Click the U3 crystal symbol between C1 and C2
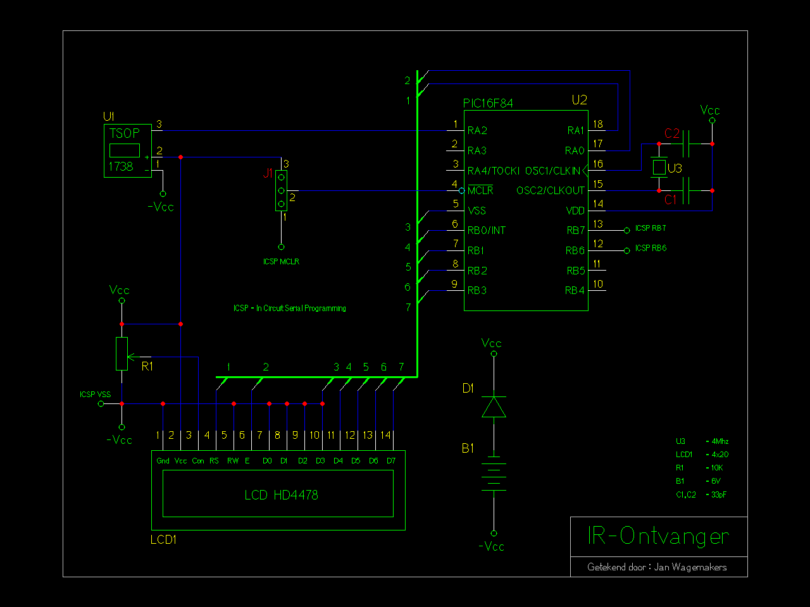This screenshot has height=607, width=810. [659, 168]
